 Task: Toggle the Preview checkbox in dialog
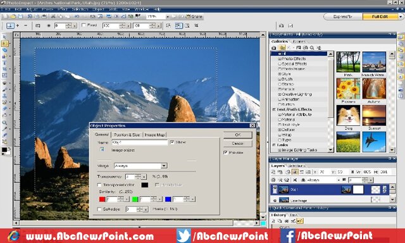click(x=225, y=153)
